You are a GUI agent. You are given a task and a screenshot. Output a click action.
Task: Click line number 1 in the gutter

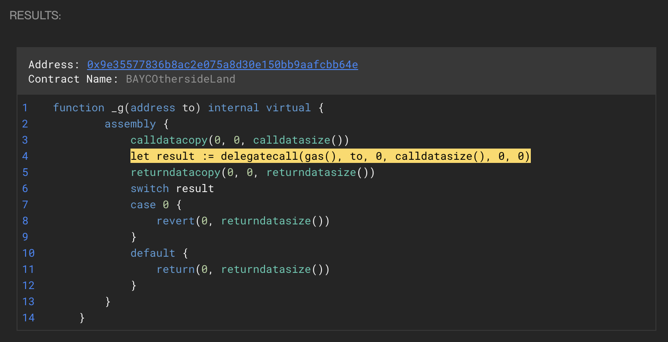(x=25, y=108)
